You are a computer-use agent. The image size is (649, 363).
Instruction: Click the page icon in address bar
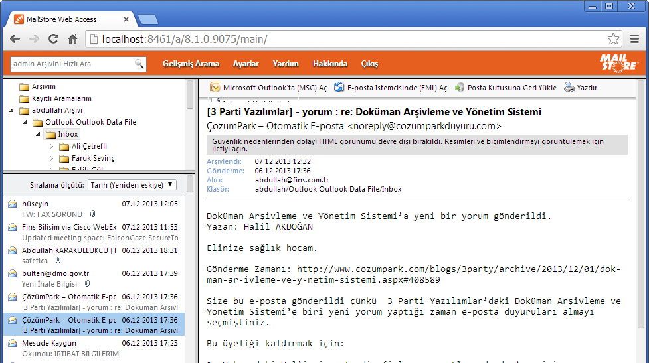point(94,39)
